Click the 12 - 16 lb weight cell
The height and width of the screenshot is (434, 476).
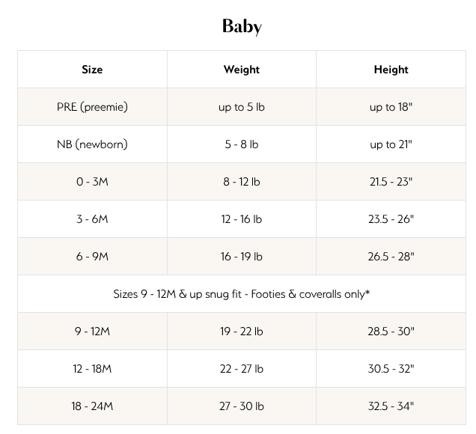242,219
